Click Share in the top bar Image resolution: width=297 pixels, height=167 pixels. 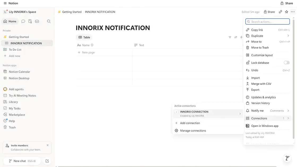point(287,3)
